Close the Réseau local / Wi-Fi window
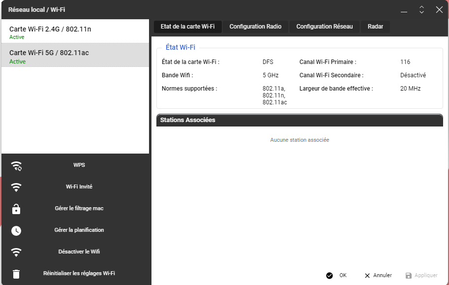This screenshot has height=285, width=449. (x=439, y=10)
